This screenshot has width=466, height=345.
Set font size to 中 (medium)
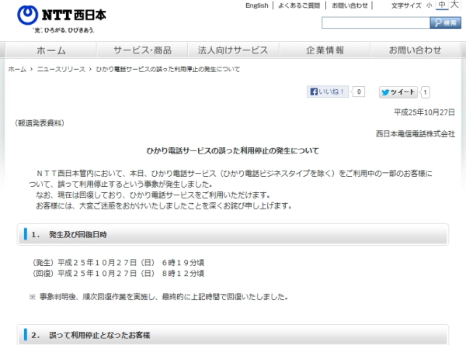pyautogui.click(x=441, y=5)
